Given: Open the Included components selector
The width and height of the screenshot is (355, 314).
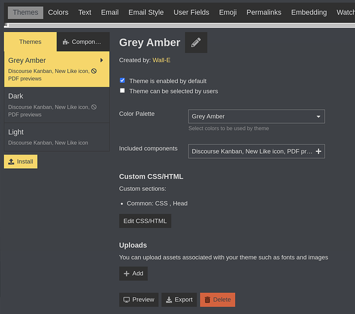Looking at the screenshot, I should [x=256, y=151].
